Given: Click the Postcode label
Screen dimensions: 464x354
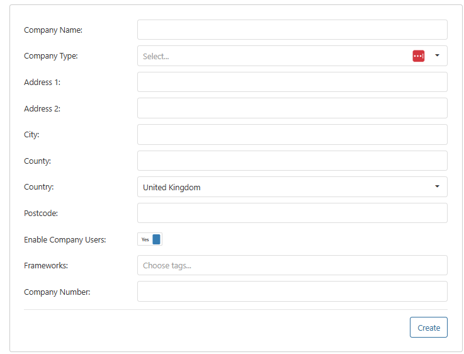Looking at the screenshot, I should click(x=41, y=213).
